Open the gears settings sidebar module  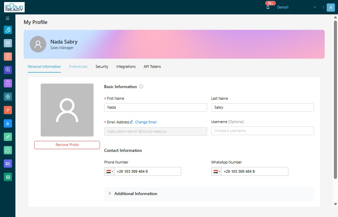8,137
